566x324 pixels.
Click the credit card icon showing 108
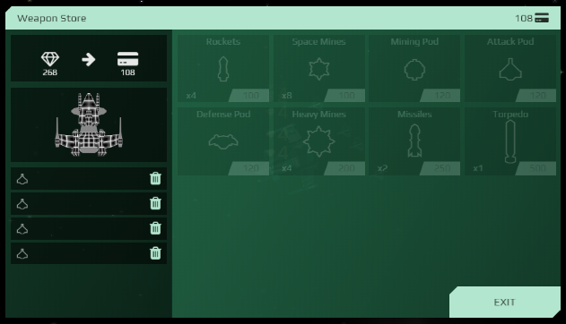pyautogui.click(x=127, y=59)
